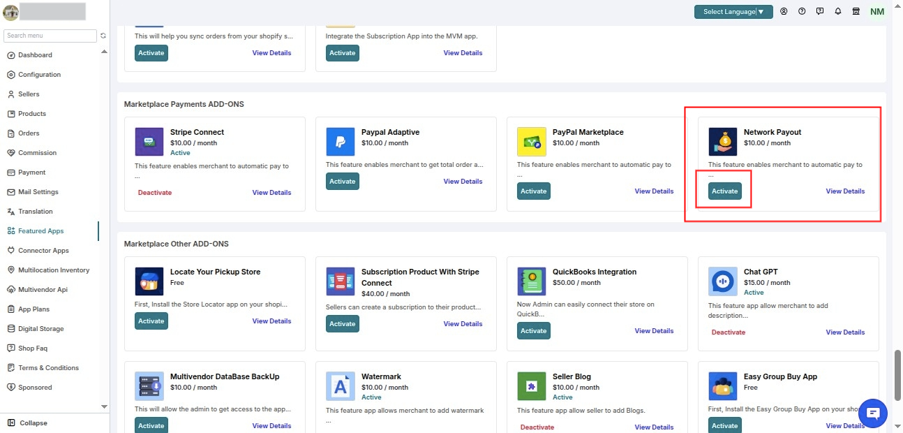Open Multilocation Inventory menu item
The height and width of the screenshot is (433, 903).
(x=48, y=270)
